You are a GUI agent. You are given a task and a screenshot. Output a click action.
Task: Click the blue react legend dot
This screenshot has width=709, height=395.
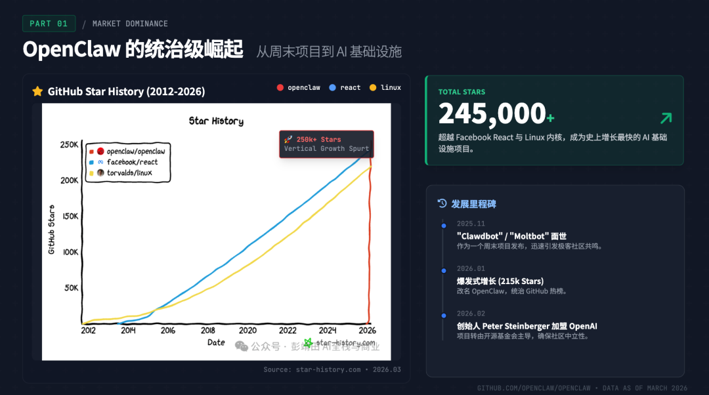click(333, 88)
